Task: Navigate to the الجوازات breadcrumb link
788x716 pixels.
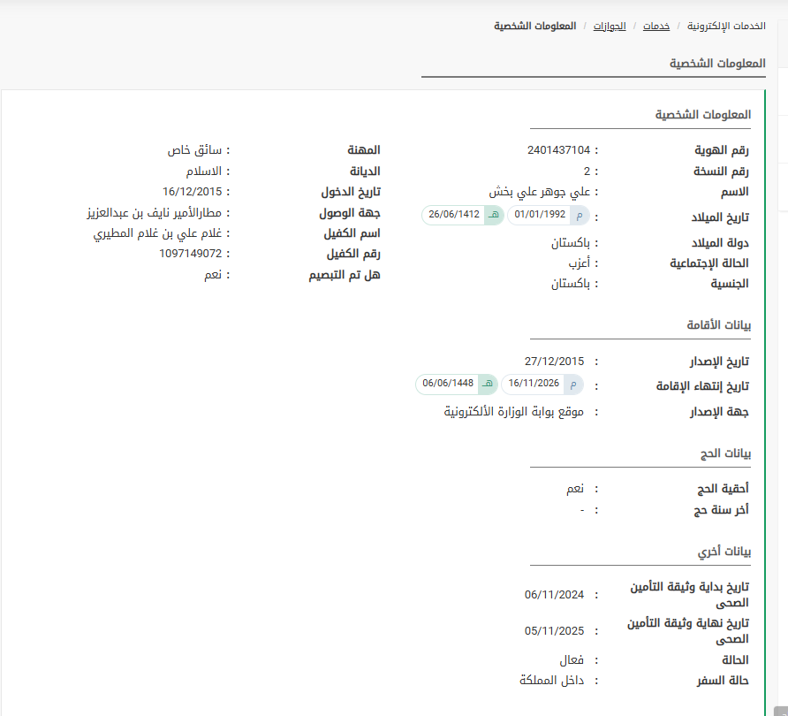Action: (609, 27)
